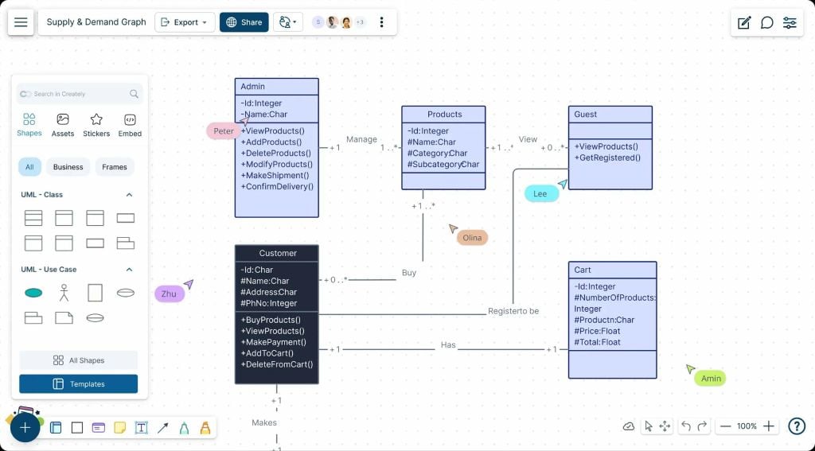
Task: Click the Search in Creately field
Action: 79,94
